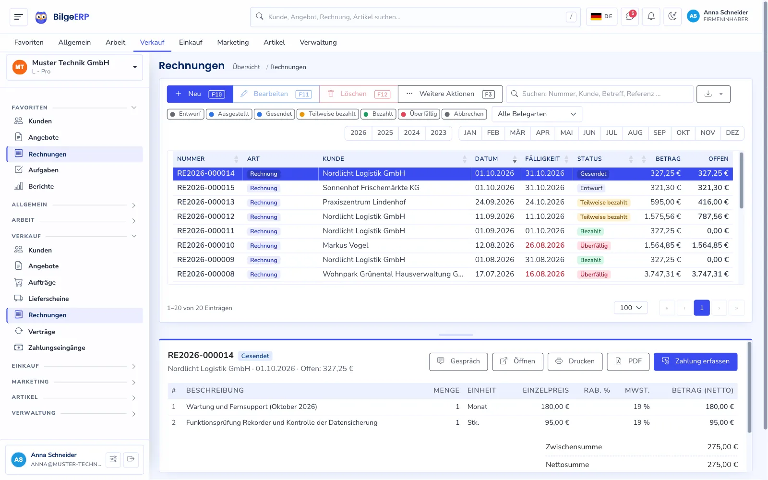This screenshot has height=480, width=768.
Task: Open the Alle Belegarten dropdown
Action: (537, 114)
